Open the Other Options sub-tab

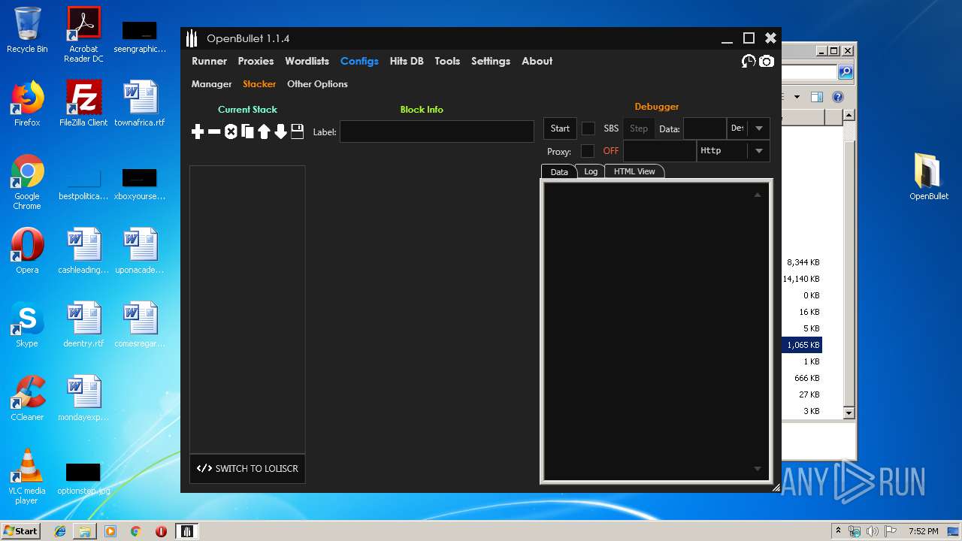(x=317, y=84)
